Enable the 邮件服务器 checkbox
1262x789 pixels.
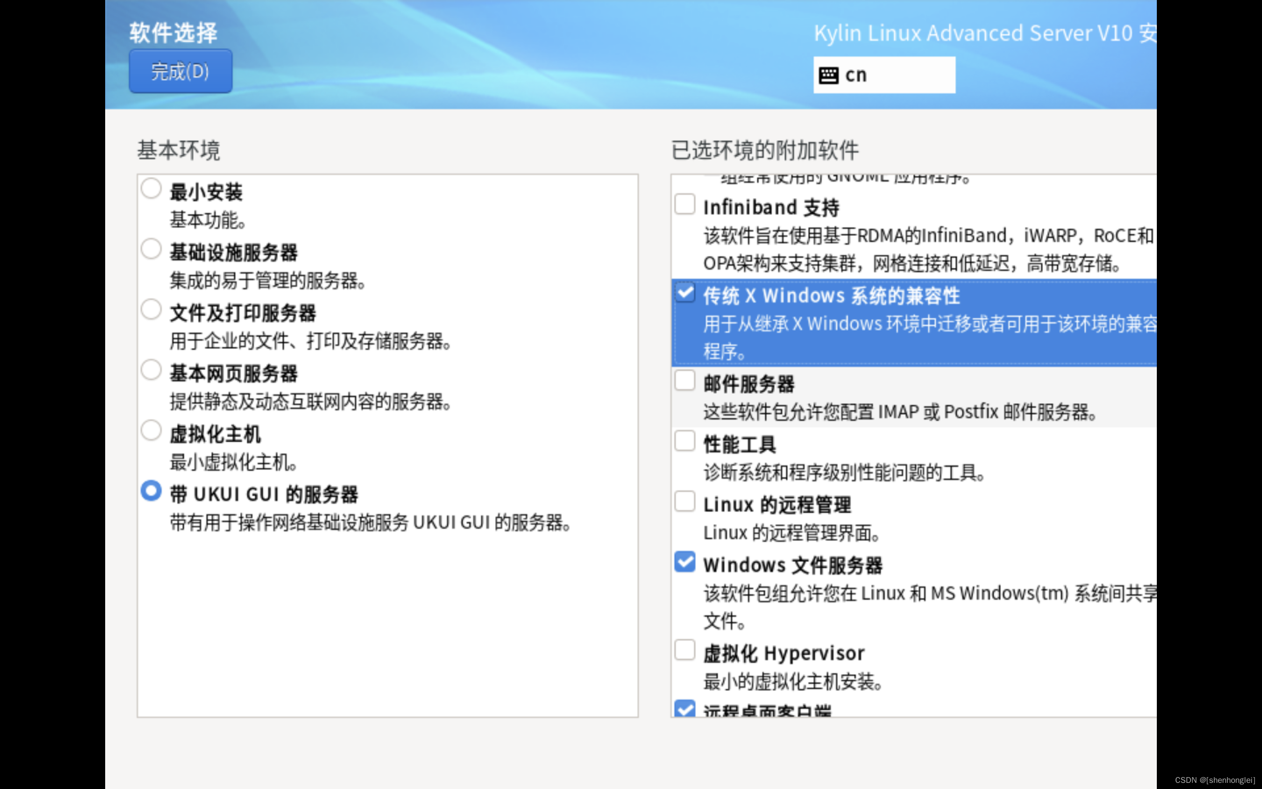685,380
